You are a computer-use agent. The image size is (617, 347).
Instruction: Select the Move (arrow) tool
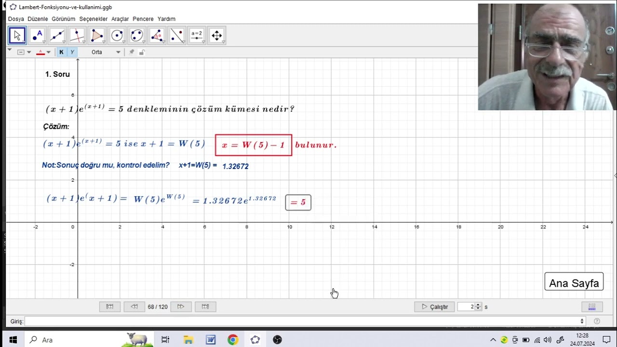click(17, 35)
